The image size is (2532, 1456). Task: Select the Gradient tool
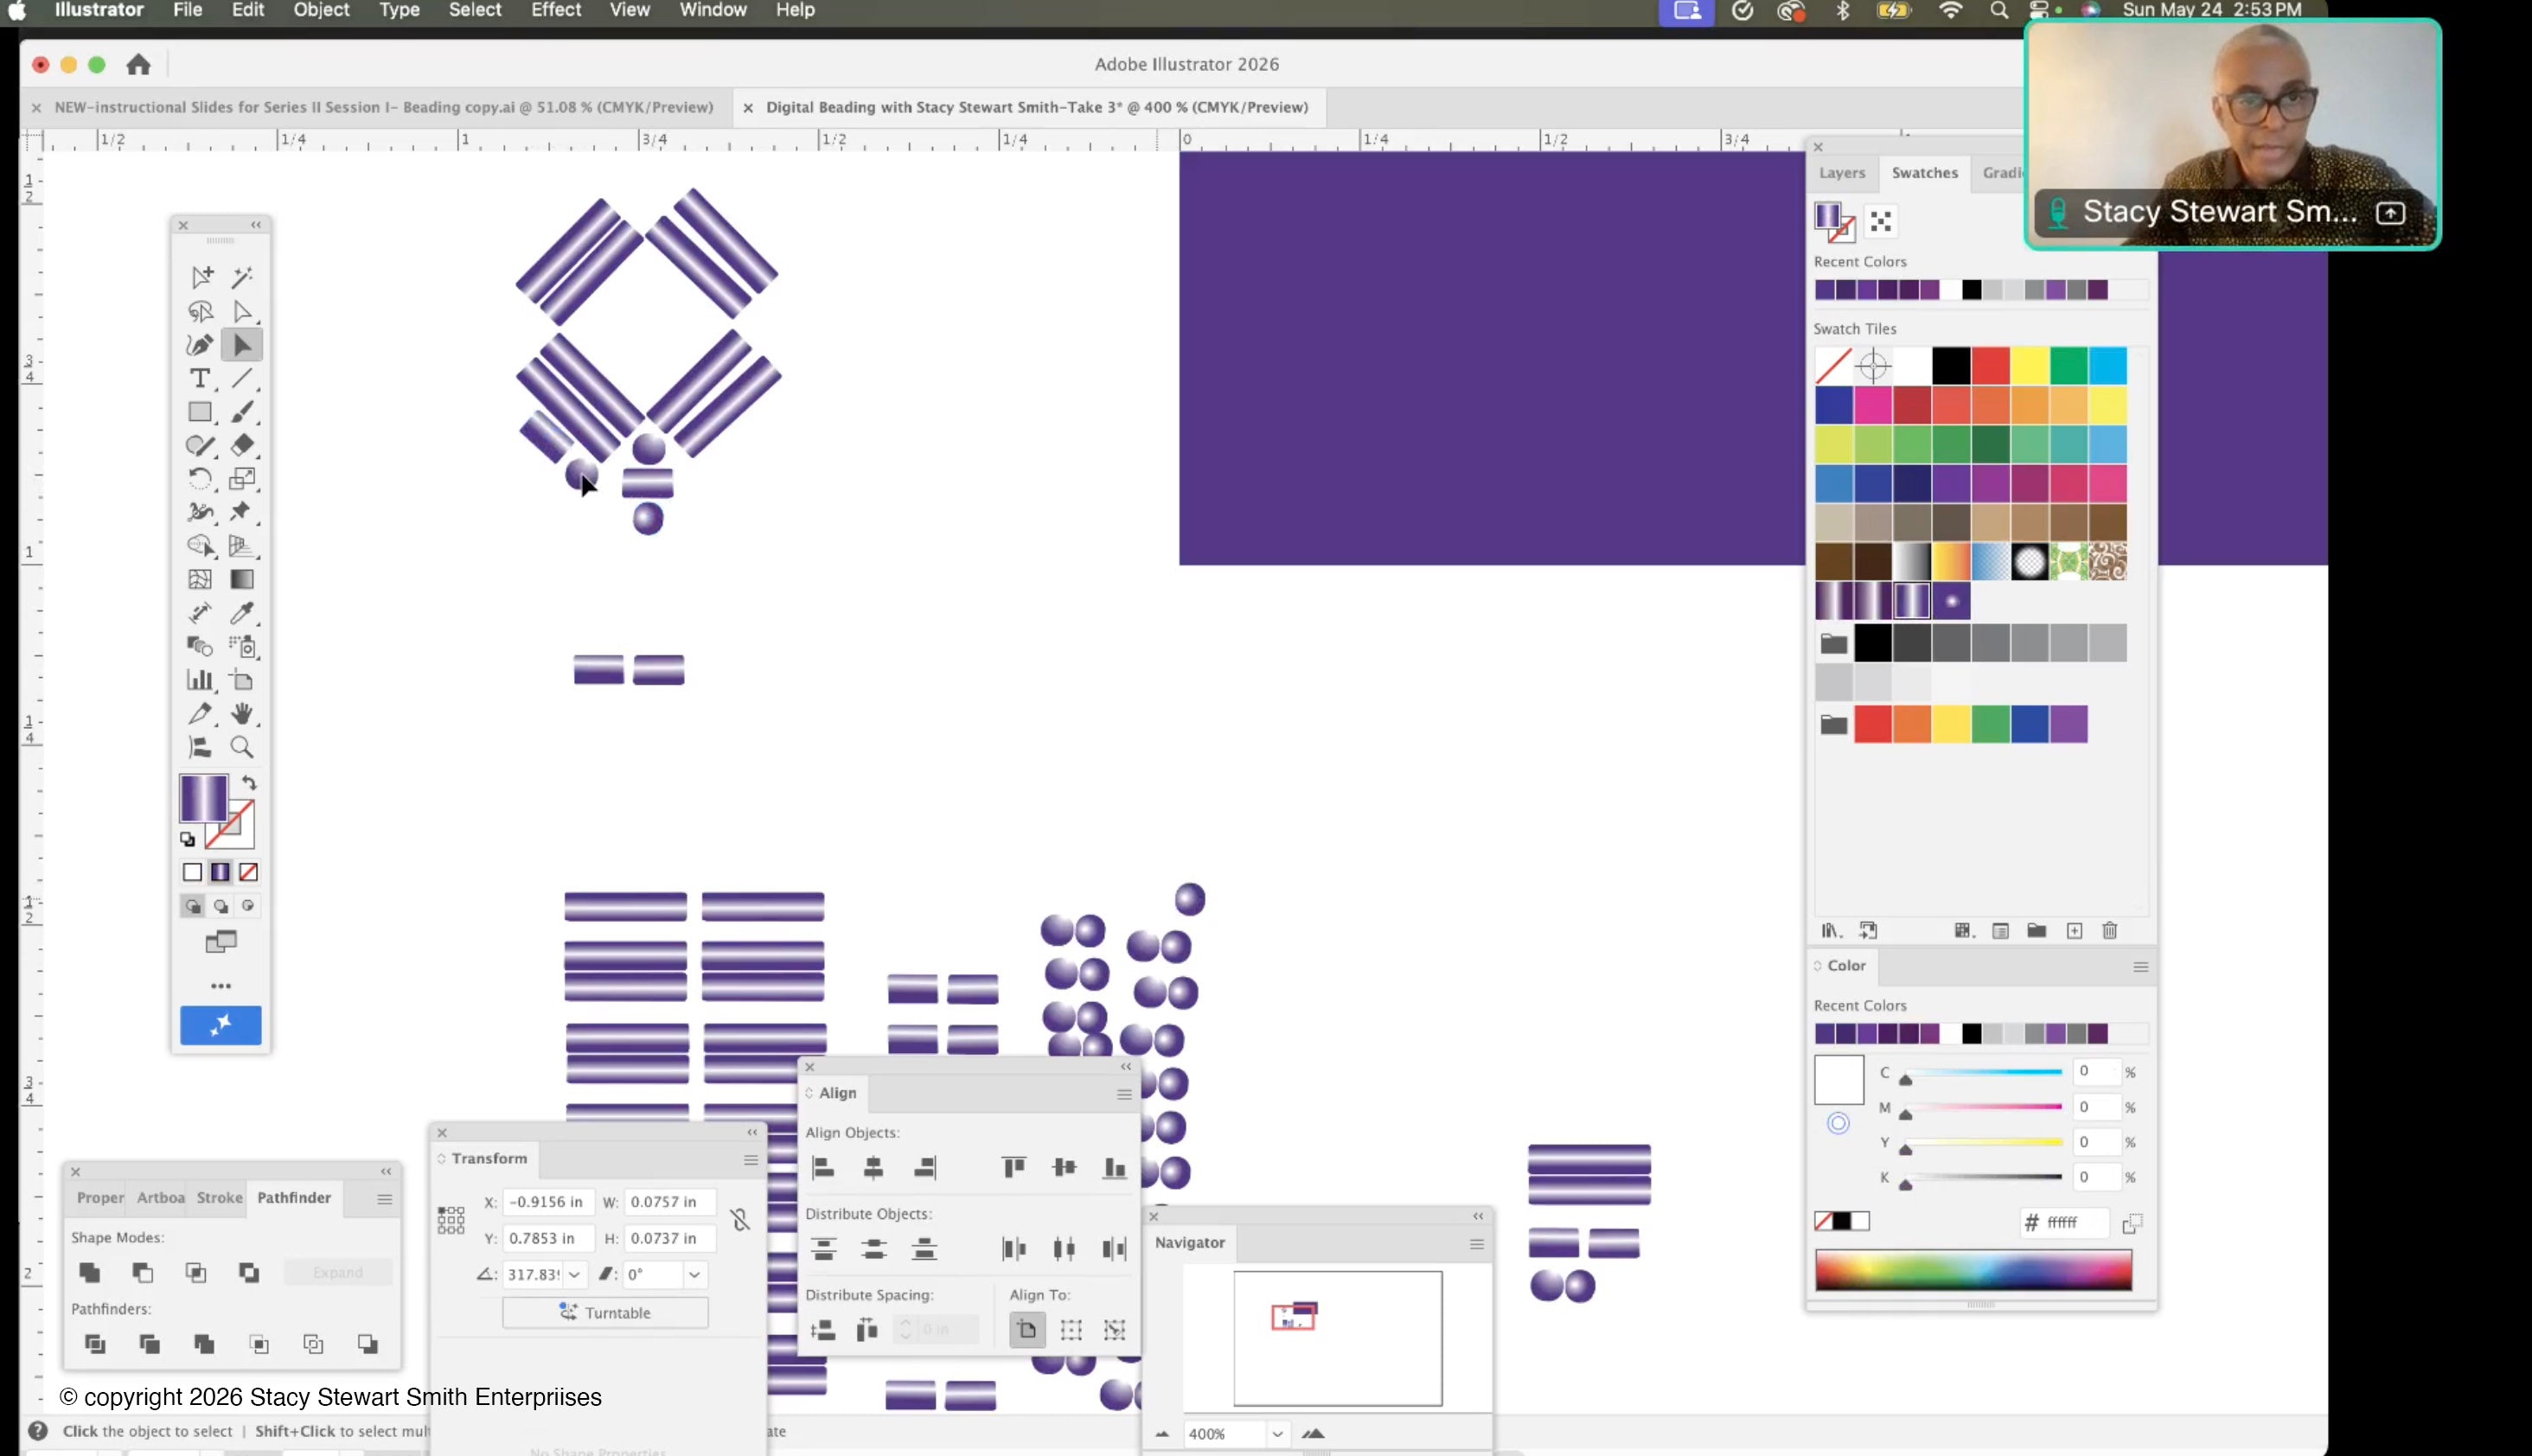point(242,579)
